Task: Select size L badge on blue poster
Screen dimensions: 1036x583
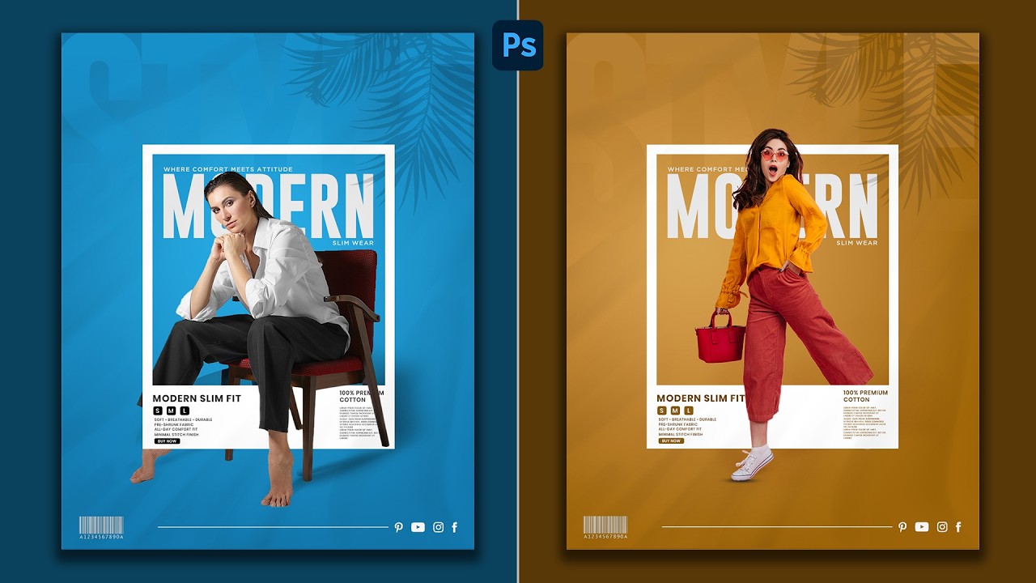Action: pyautogui.click(x=185, y=411)
